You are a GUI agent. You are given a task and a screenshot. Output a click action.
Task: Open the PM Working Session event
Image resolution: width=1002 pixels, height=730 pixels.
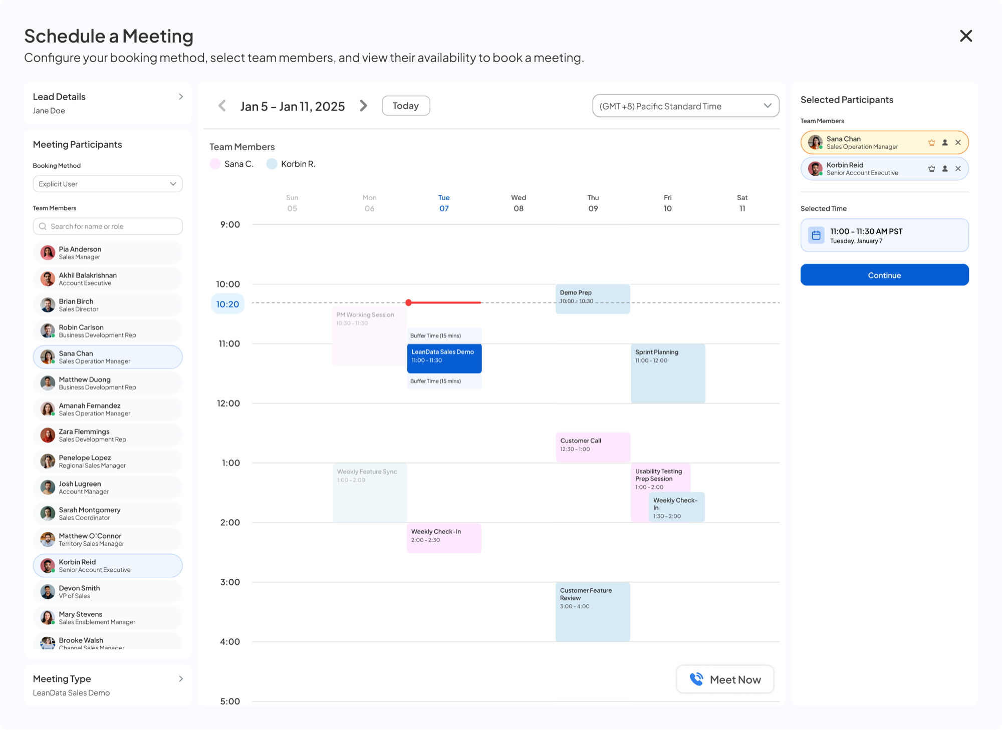pos(369,336)
